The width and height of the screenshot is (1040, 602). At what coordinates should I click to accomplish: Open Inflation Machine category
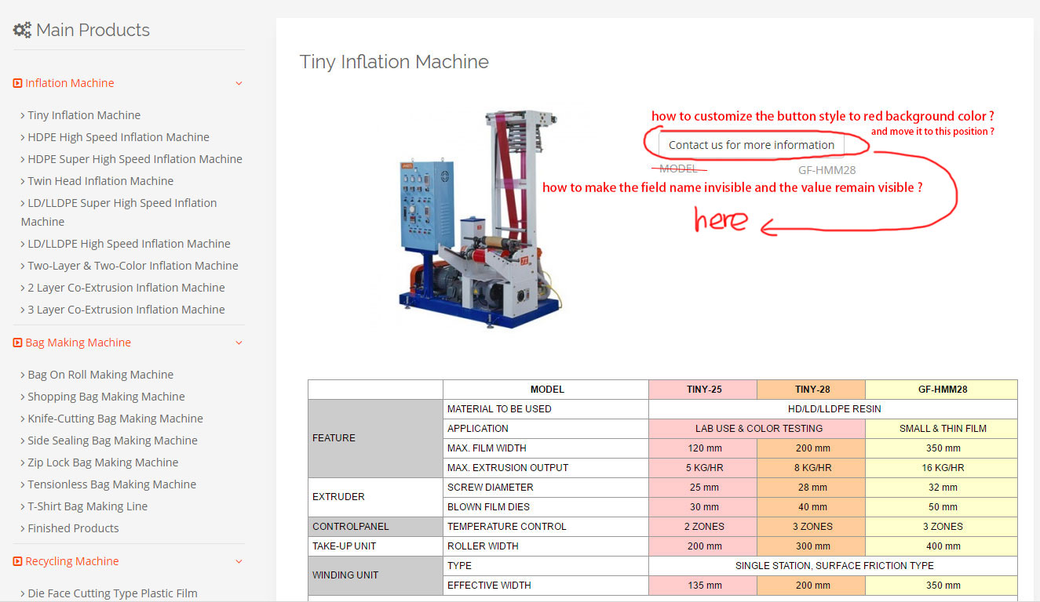70,83
